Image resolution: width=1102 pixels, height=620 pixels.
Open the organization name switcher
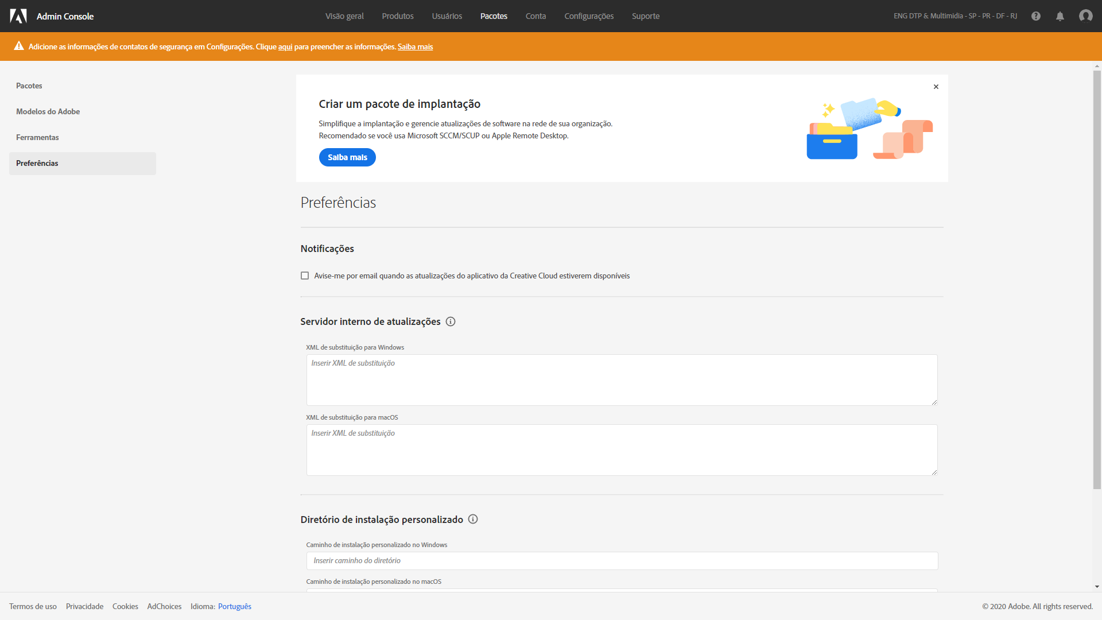[955, 16]
